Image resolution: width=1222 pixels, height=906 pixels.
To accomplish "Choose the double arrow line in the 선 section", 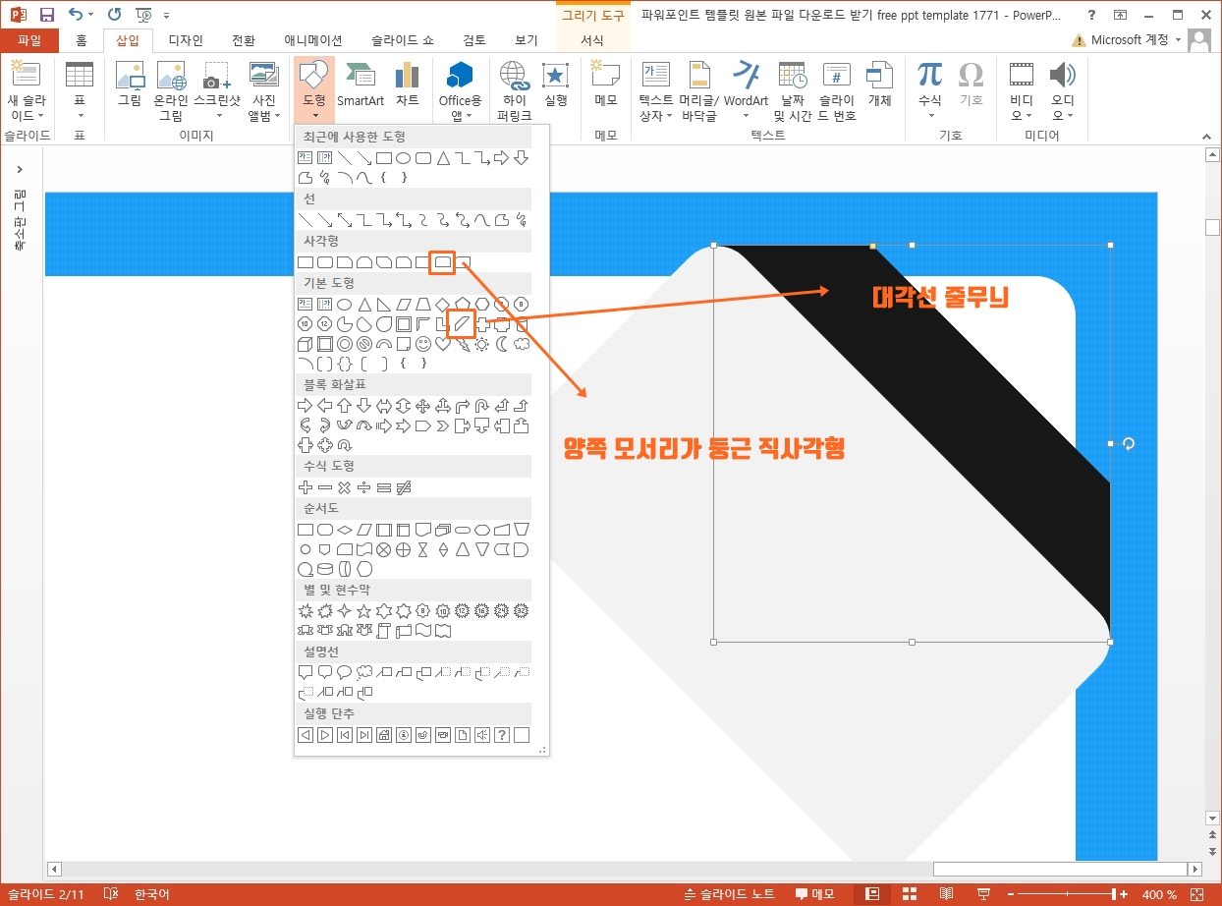I will coord(345,220).
